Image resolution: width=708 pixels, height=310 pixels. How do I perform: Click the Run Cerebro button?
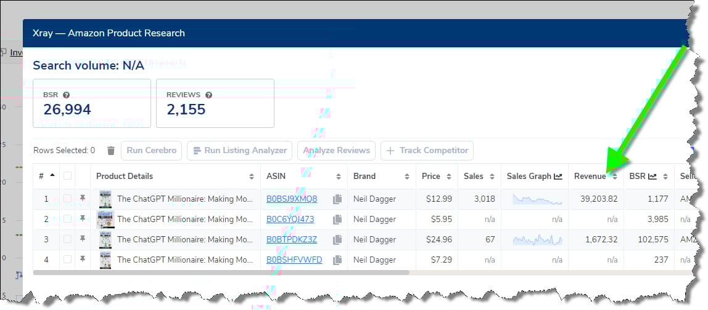point(151,151)
